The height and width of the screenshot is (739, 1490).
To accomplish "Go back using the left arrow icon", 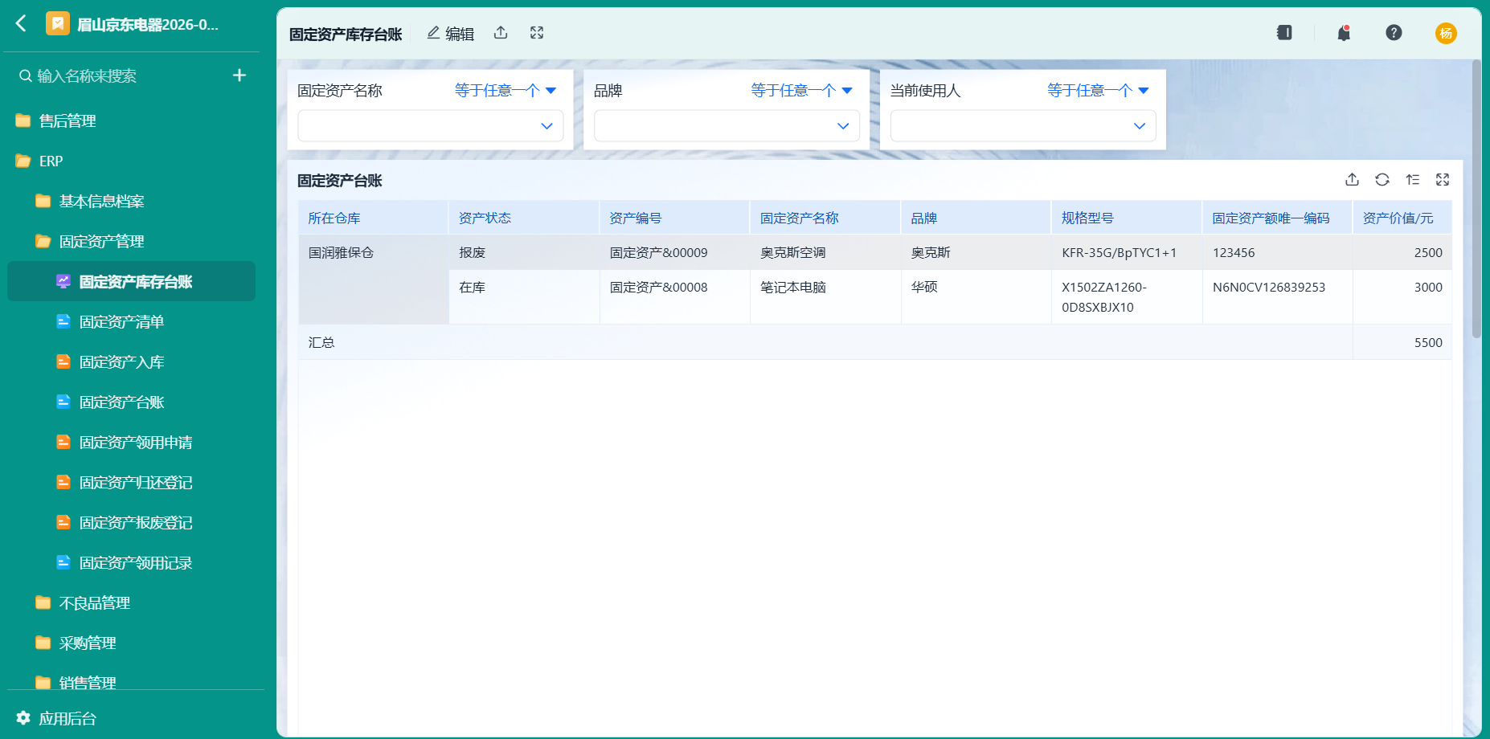I will tap(21, 23).
